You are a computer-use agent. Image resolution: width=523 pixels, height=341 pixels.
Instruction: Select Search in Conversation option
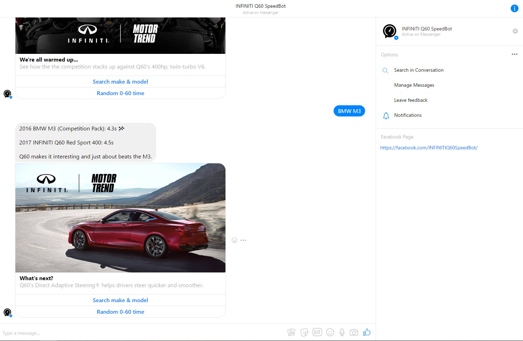[419, 70]
